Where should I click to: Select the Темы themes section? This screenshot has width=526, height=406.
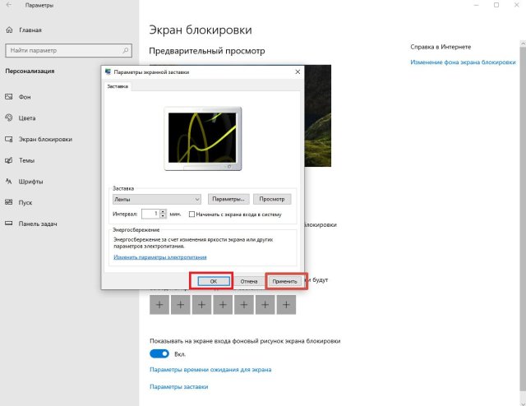tap(25, 159)
